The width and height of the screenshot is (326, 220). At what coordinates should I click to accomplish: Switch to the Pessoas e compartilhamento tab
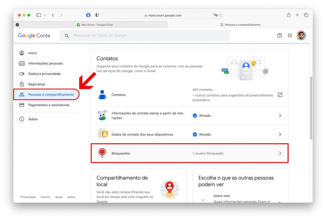tap(240, 24)
